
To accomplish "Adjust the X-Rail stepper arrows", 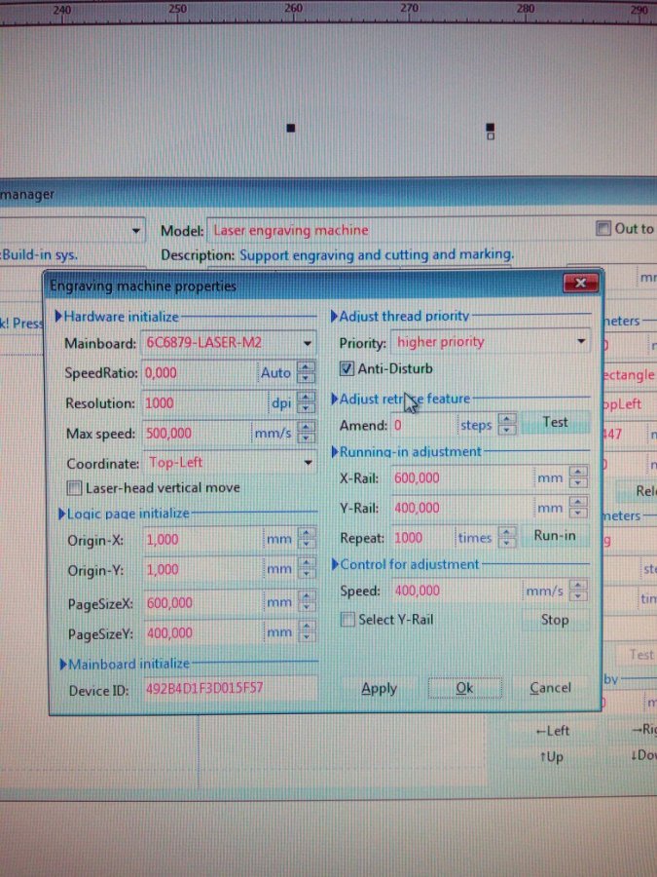I will pyautogui.click(x=578, y=478).
